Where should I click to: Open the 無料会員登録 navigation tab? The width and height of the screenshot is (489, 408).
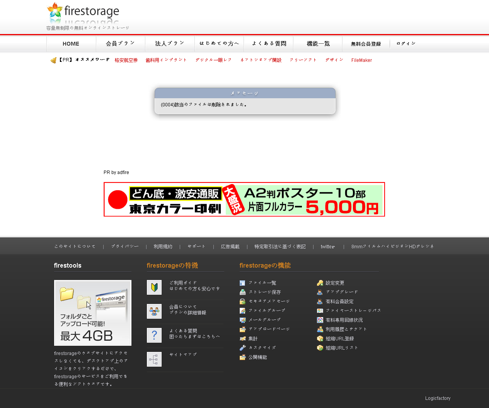(x=366, y=44)
